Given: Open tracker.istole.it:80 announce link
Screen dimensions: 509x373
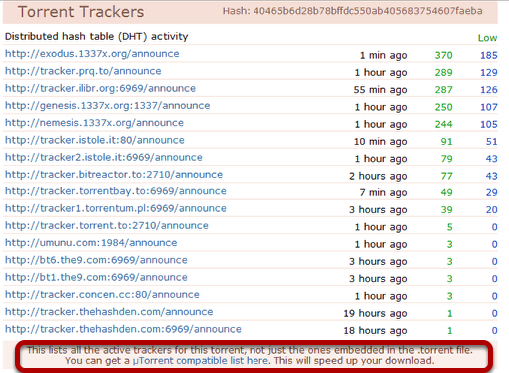Looking at the screenshot, I should pos(95,140).
